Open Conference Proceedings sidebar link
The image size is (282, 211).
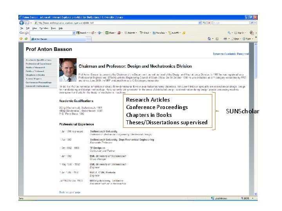38,82
